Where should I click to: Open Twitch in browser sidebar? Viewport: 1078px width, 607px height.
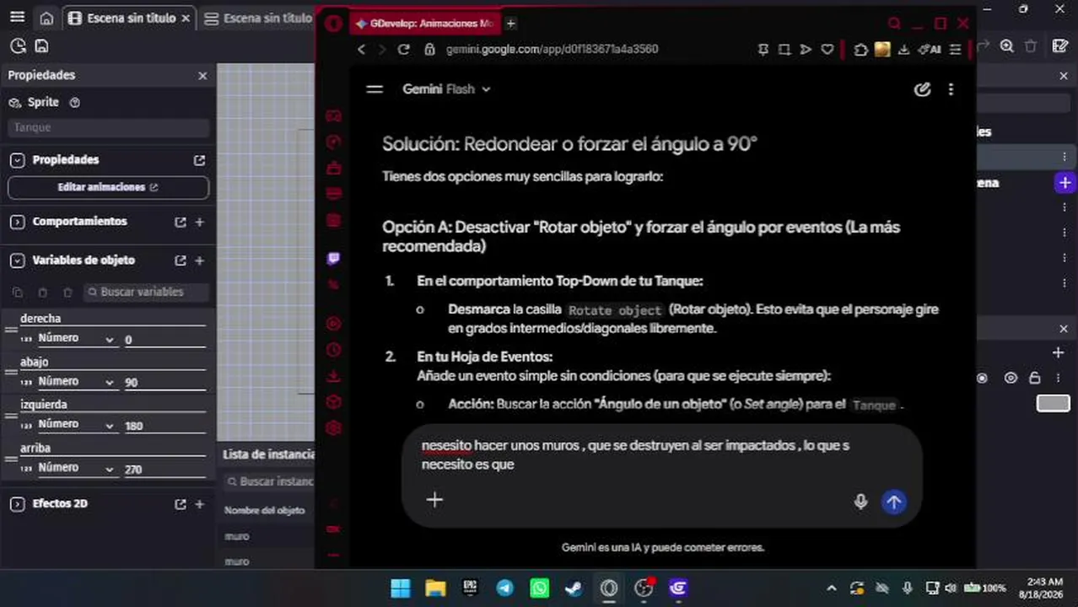tap(333, 259)
